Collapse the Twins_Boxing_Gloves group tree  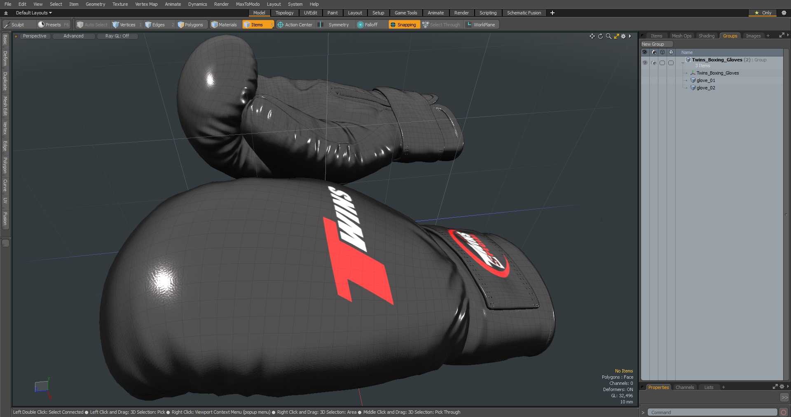[683, 63]
